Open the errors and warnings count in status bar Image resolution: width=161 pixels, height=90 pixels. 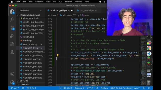(x=31, y=88)
